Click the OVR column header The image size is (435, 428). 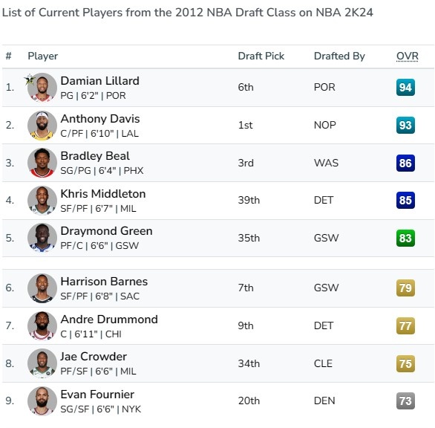click(408, 56)
